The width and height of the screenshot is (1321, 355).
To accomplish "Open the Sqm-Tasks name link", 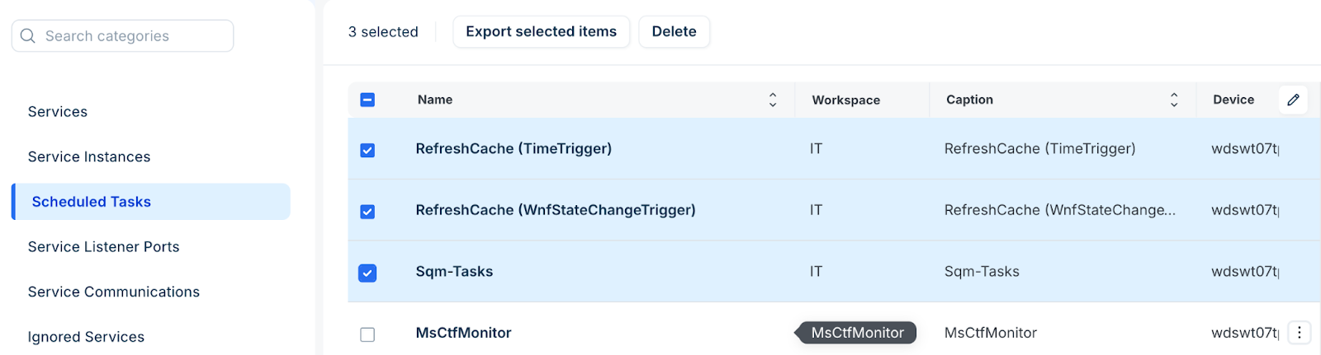I will (x=454, y=272).
